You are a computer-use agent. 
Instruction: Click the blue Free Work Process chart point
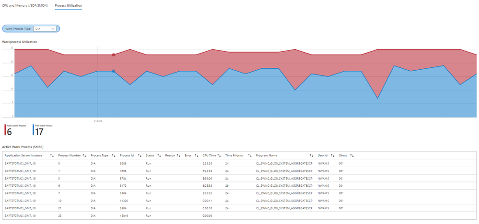coord(114,71)
